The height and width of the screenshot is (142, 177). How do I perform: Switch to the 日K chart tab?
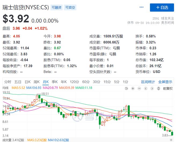click(x=28, y=82)
